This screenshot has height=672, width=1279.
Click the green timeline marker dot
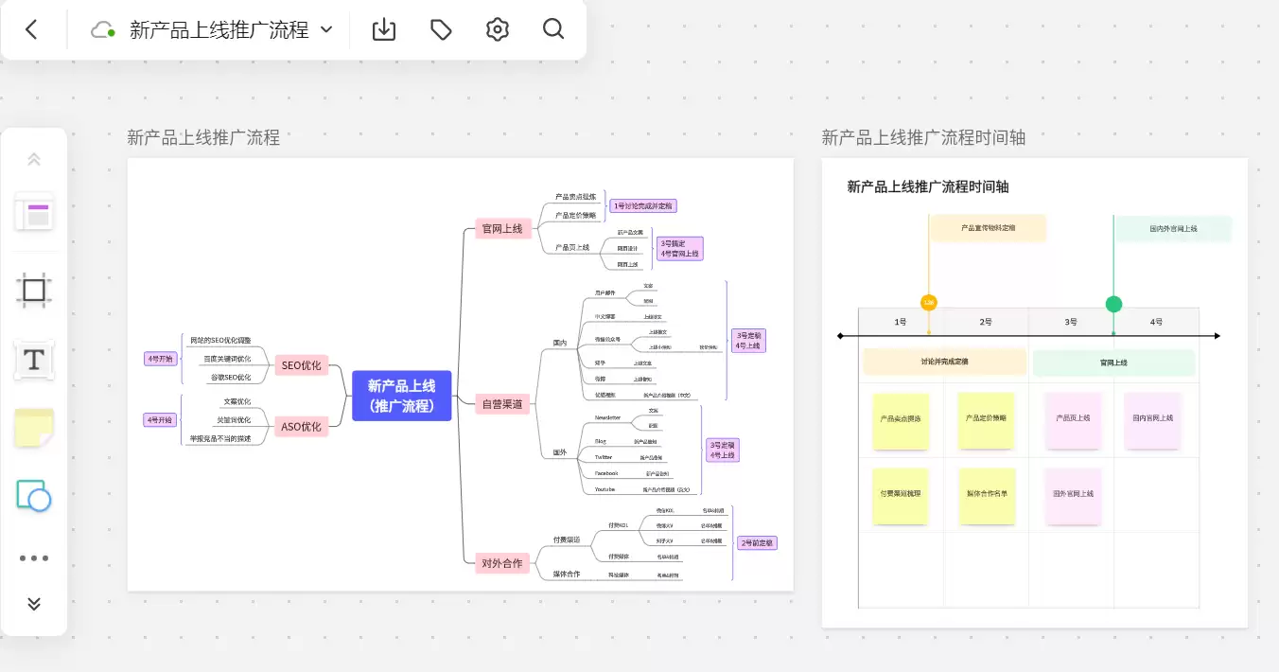[x=1113, y=304]
